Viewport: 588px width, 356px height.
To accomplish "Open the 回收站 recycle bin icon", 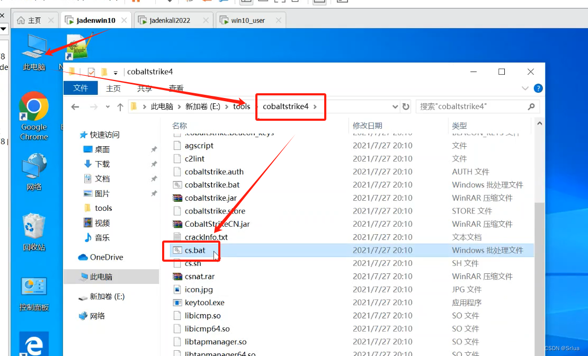I will (x=34, y=232).
